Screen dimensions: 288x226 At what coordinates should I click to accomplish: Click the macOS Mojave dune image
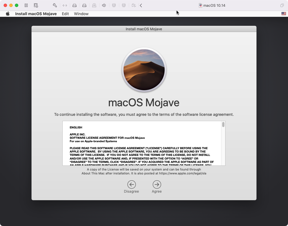(x=144, y=70)
